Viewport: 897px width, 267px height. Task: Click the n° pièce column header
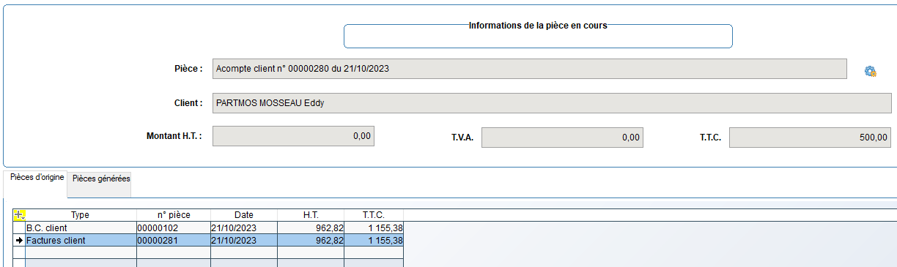174,215
